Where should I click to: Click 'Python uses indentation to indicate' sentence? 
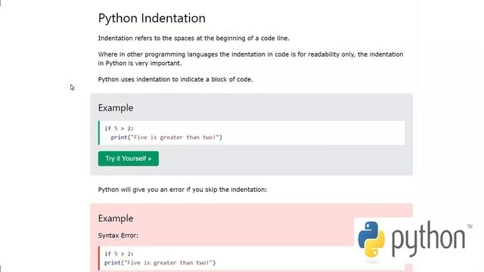click(x=175, y=79)
